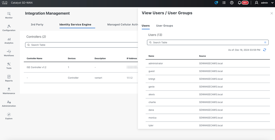275x140 pixels.
Task: Select the genie user row
Action: click(x=208, y=87)
